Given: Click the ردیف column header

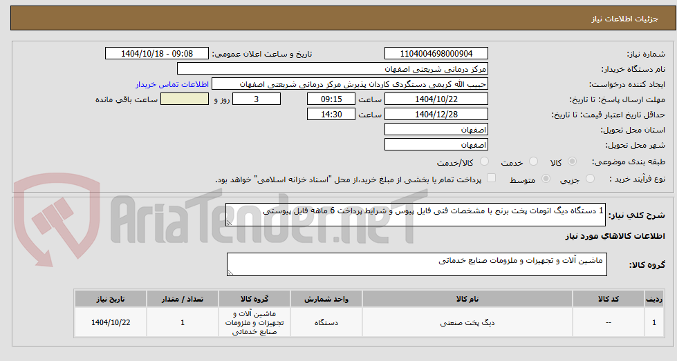Looking at the screenshot, I should [654, 299].
